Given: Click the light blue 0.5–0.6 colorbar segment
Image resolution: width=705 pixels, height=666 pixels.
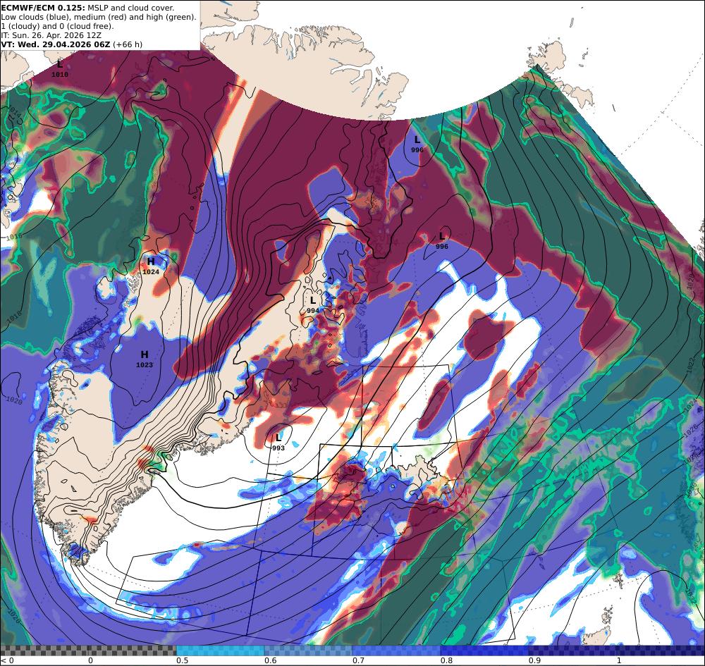Looking at the screenshot, I should tap(220, 650).
